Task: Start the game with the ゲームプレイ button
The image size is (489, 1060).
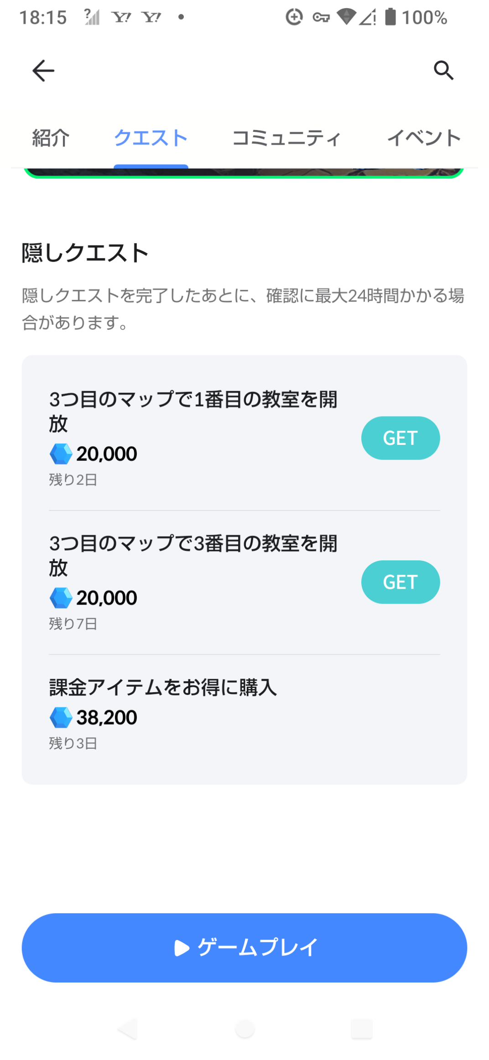Action: (x=244, y=948)
